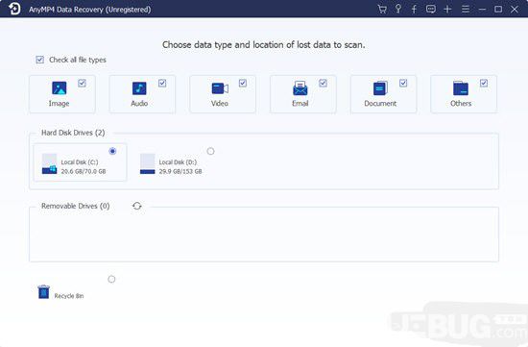Click the AnyMPM app logo icon
This screenshot has height=347, width=528.
14,9
